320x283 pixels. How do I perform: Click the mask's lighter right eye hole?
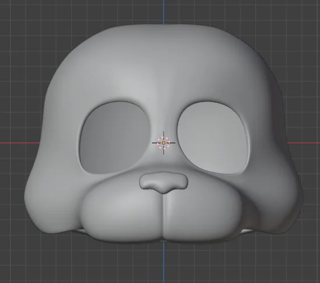[213, 137]
